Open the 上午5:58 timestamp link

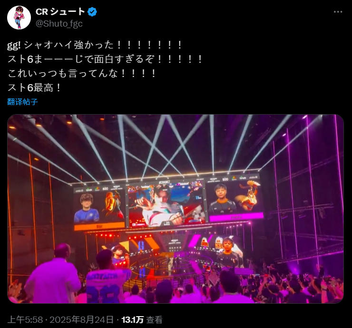[25, 320]
